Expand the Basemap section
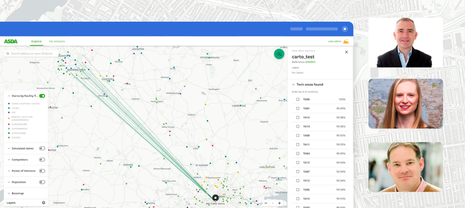 pyautogui.click(x=9, y=193)
